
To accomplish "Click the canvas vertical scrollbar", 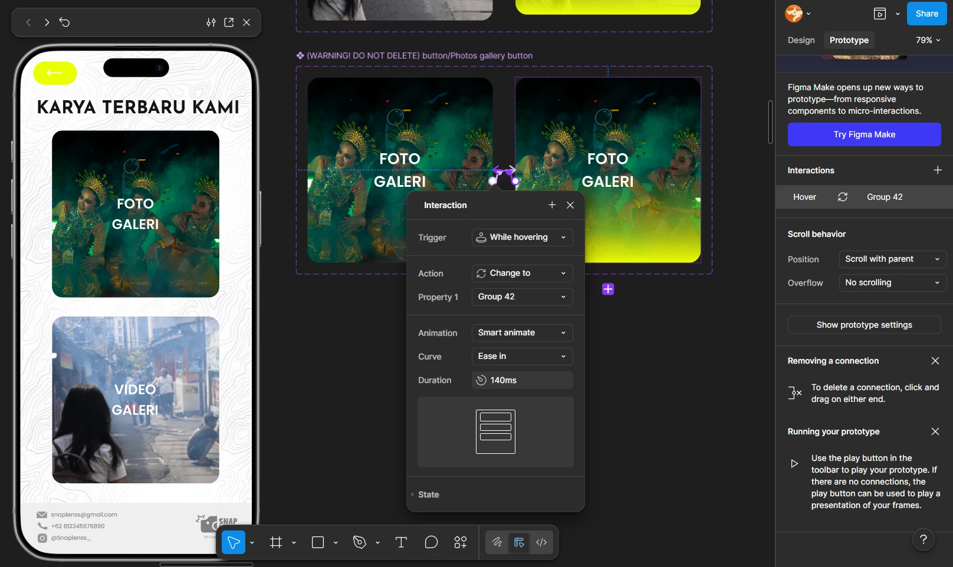I will (x=770, y=122).
